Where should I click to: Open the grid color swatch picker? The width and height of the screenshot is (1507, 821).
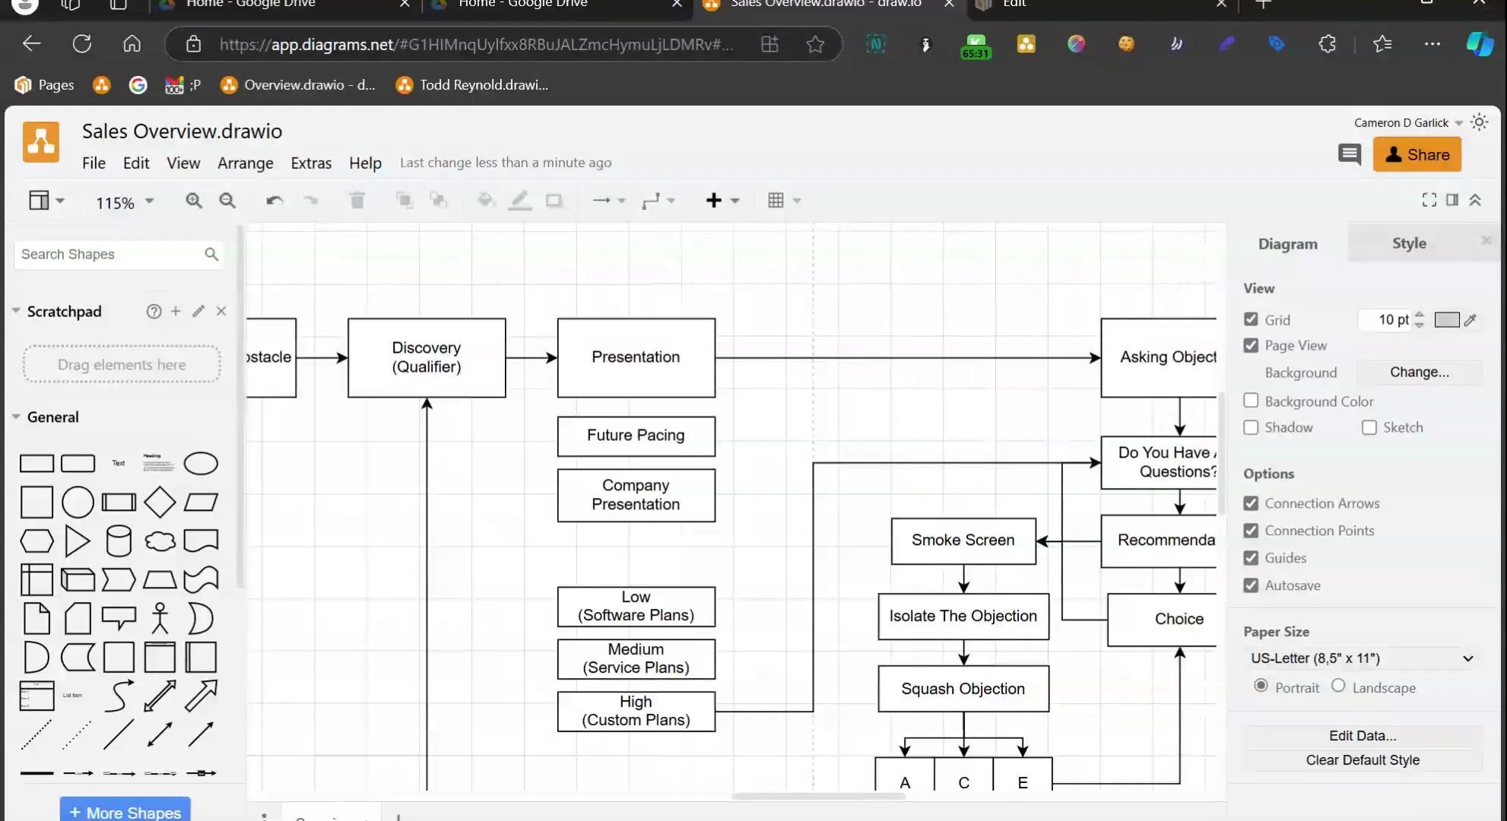1448,319
